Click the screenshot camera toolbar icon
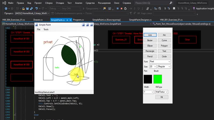 110,9
